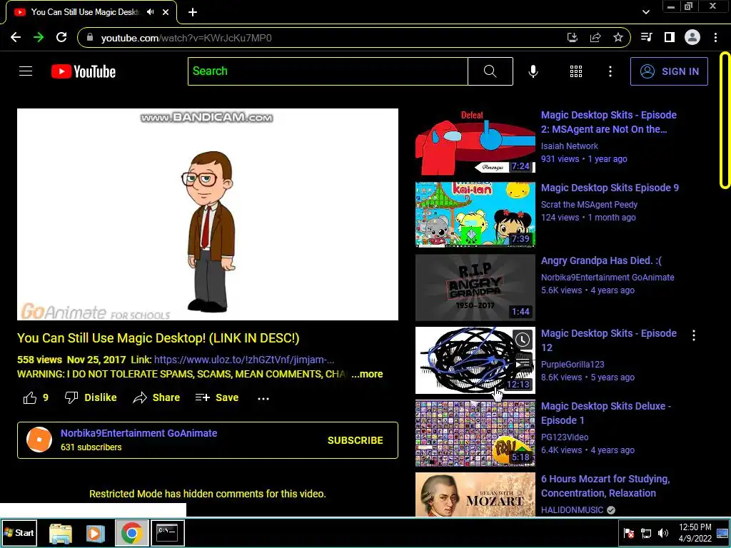
Task: Go back with the browser back arrow
Action: (16, 38)
